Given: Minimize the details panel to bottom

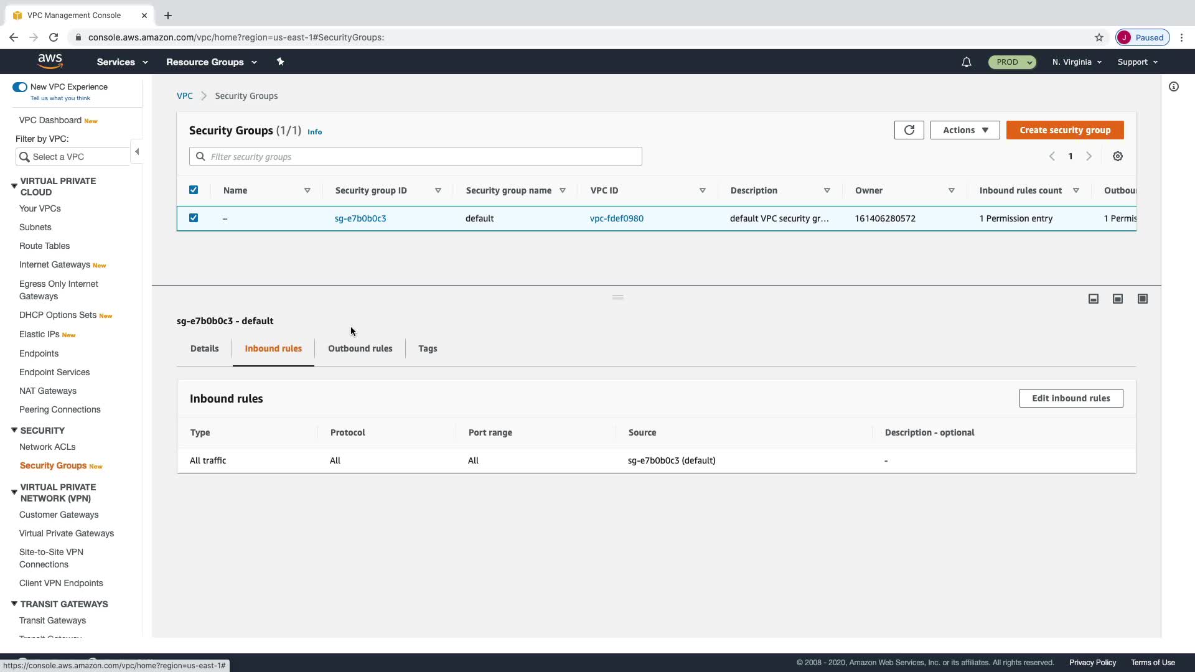Looking at the screenshot, I should pyautogui.click(x=1094, y=299).
